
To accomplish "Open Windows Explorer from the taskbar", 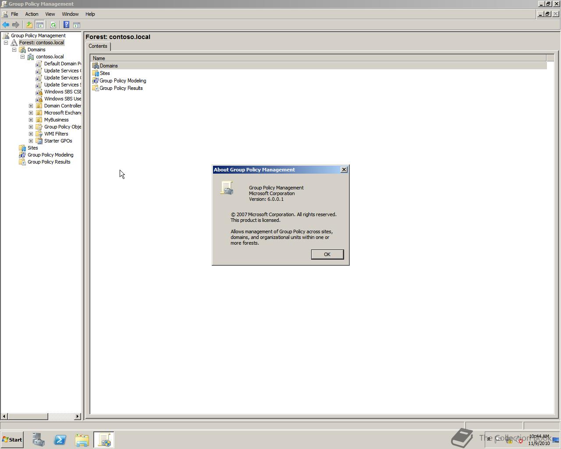I will click(x=82, y=440).
